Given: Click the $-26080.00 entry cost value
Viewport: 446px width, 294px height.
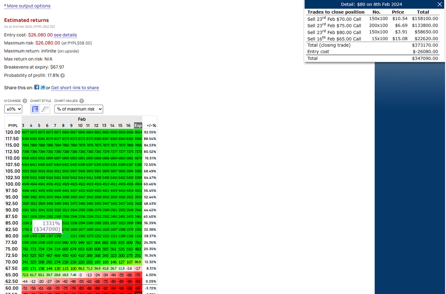Looking at the screenshot, I should tap(425, 52).
